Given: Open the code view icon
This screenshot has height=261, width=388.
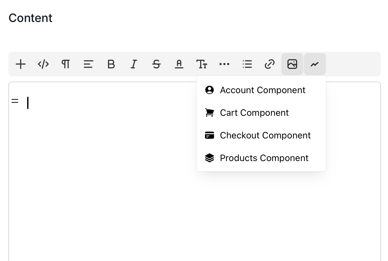Looking at the screenshot, I should (43, 64).
